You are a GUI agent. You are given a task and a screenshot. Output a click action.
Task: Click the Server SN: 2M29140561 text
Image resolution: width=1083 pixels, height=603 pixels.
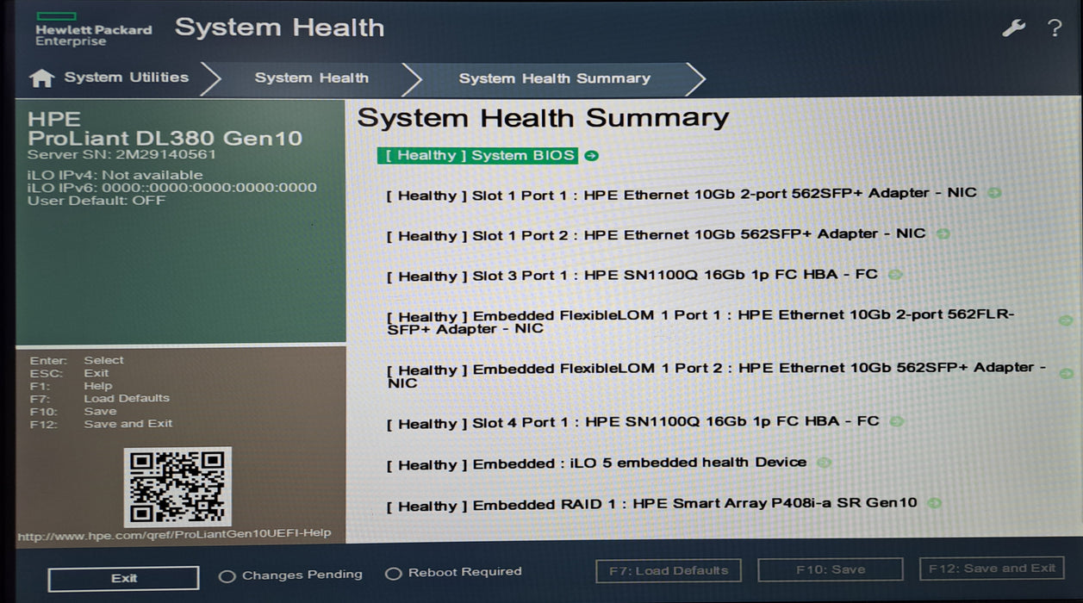(x=121, y=155)
